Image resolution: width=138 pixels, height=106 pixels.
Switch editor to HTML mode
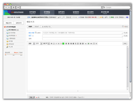125,43
